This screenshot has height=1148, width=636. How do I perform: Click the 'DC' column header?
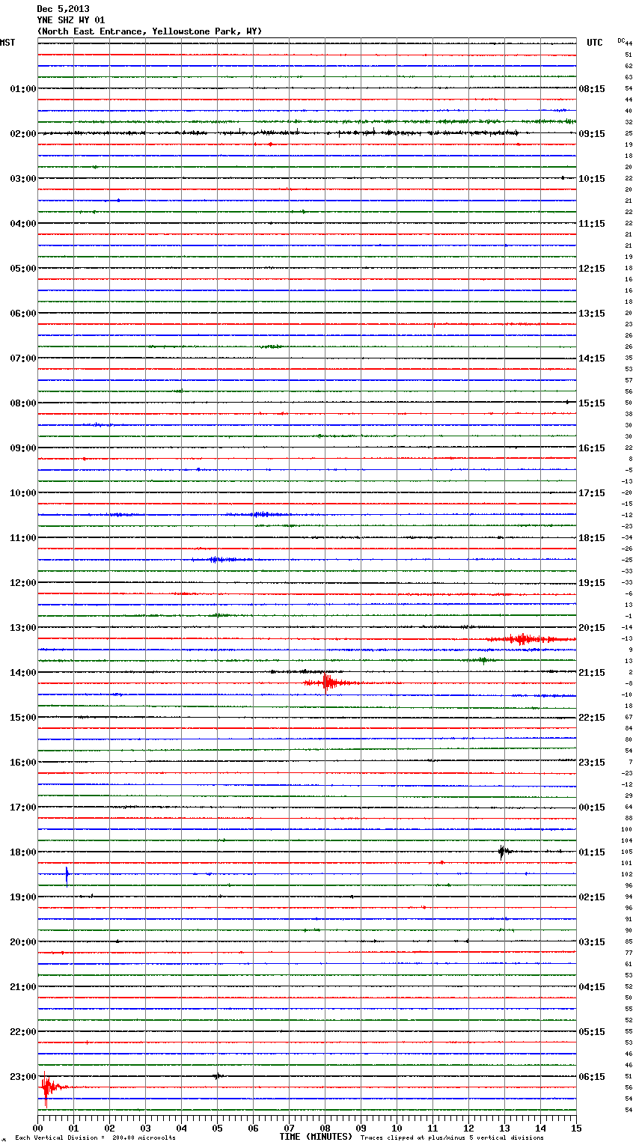pyautogui.click(x=621, y=40)
